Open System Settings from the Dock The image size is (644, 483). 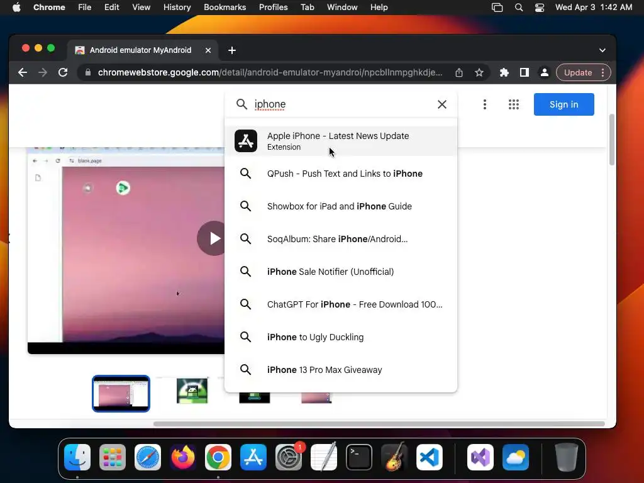pyautogui.click(x=289, y=457)
